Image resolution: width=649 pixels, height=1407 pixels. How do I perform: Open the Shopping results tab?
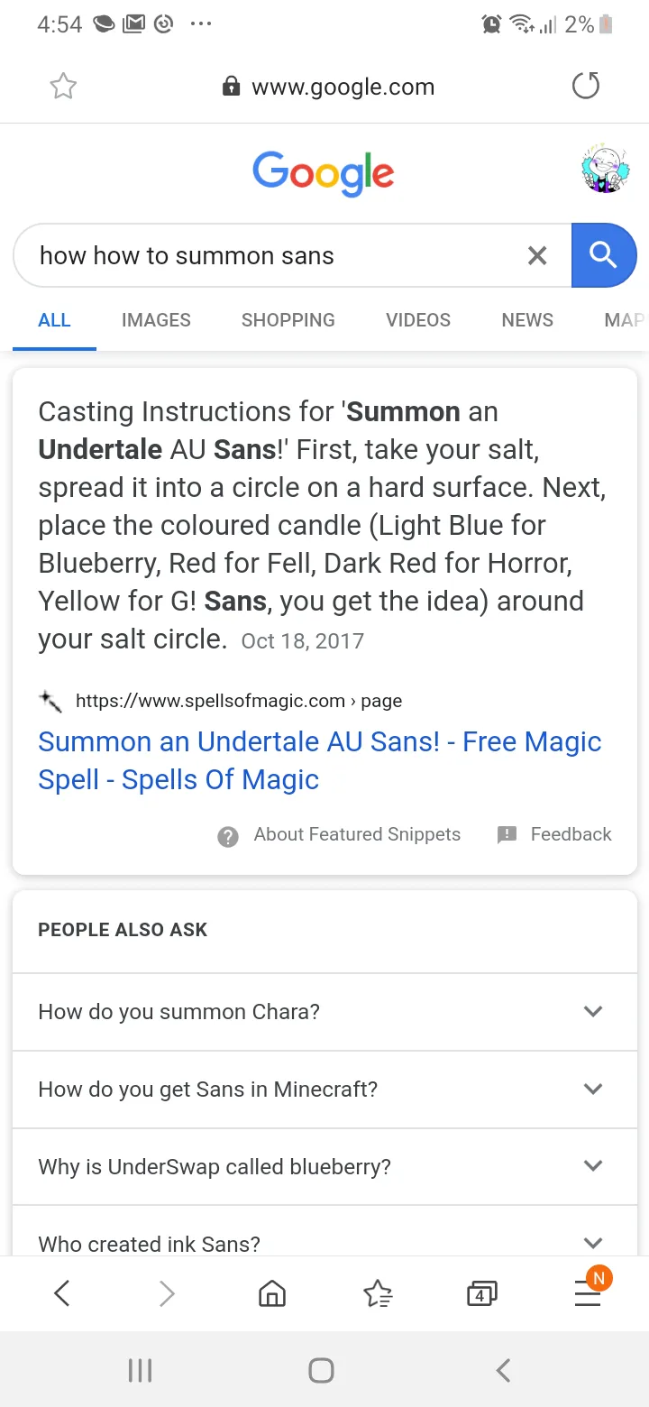coord(288,320)
